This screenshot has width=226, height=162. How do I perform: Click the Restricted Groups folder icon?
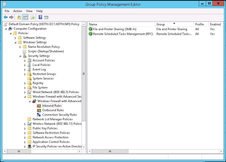(29, 74)
